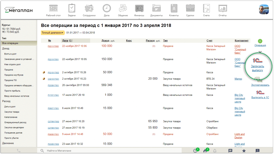Click the feedback exclamation bubble icon

click(x=257, y=151)
